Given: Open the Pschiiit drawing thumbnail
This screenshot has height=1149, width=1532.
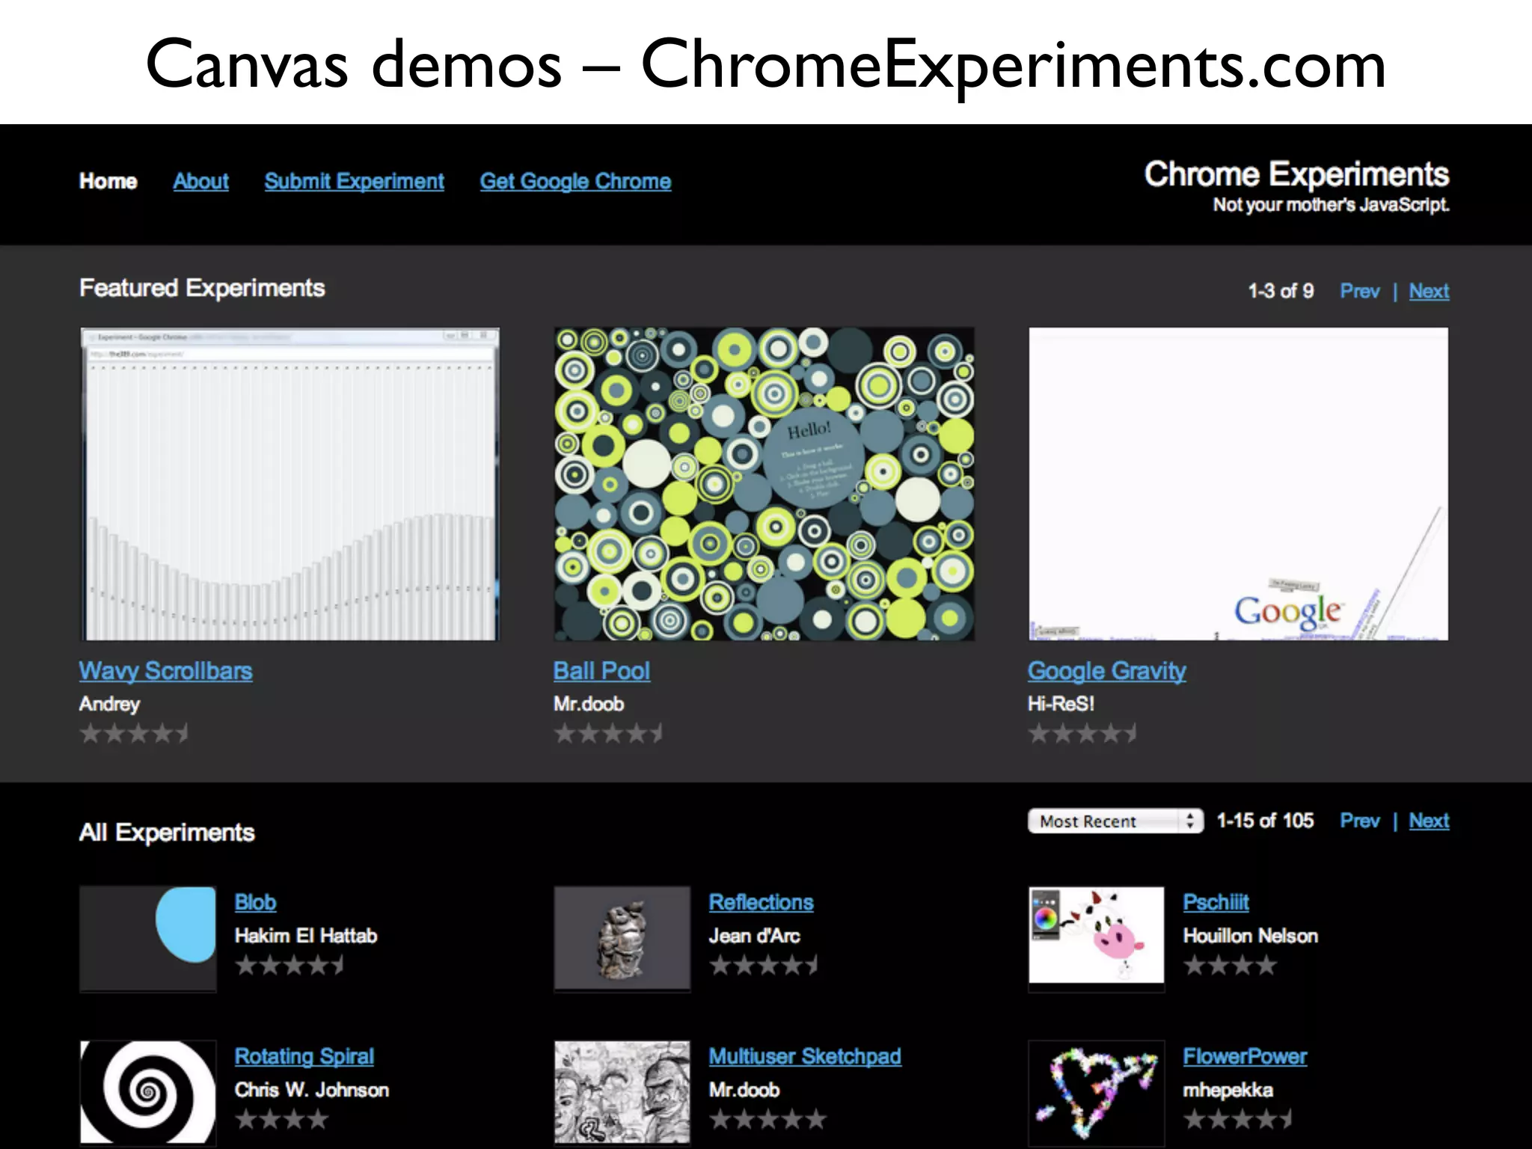Looking at the screenshot, I should tap(1097, 939).
